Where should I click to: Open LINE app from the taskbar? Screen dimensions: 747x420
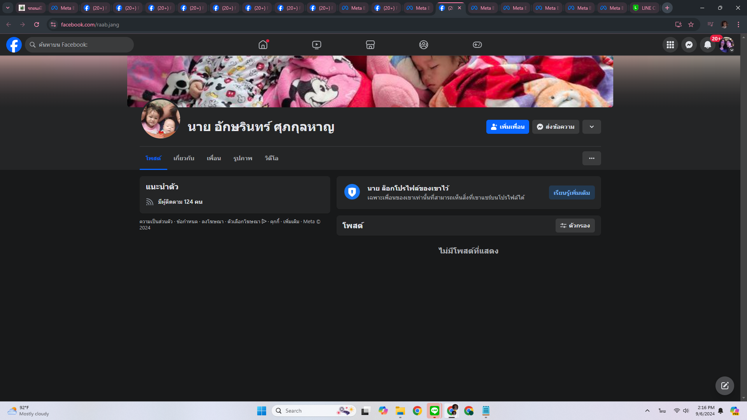434,411
